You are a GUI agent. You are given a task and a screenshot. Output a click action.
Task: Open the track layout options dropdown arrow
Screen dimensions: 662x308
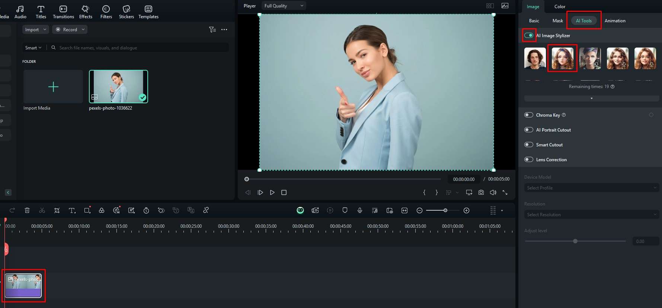502,211
